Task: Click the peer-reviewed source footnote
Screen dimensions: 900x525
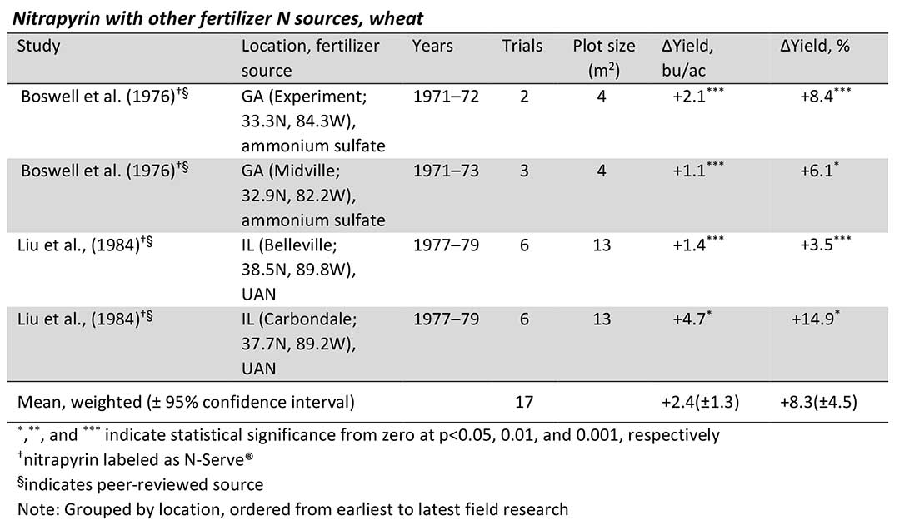Action: pos(139,484)
